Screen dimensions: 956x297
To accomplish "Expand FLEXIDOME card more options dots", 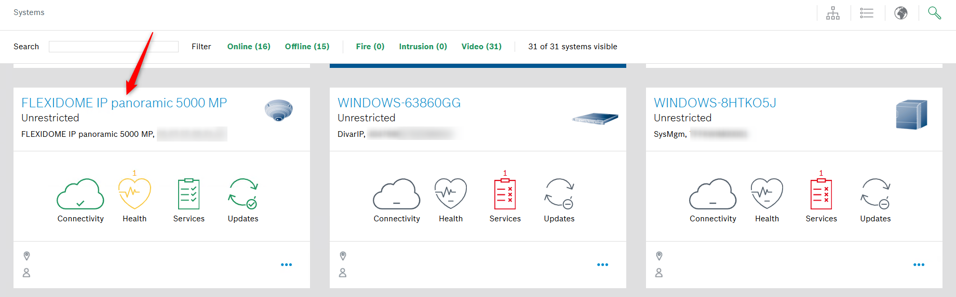I will [286, 265].
